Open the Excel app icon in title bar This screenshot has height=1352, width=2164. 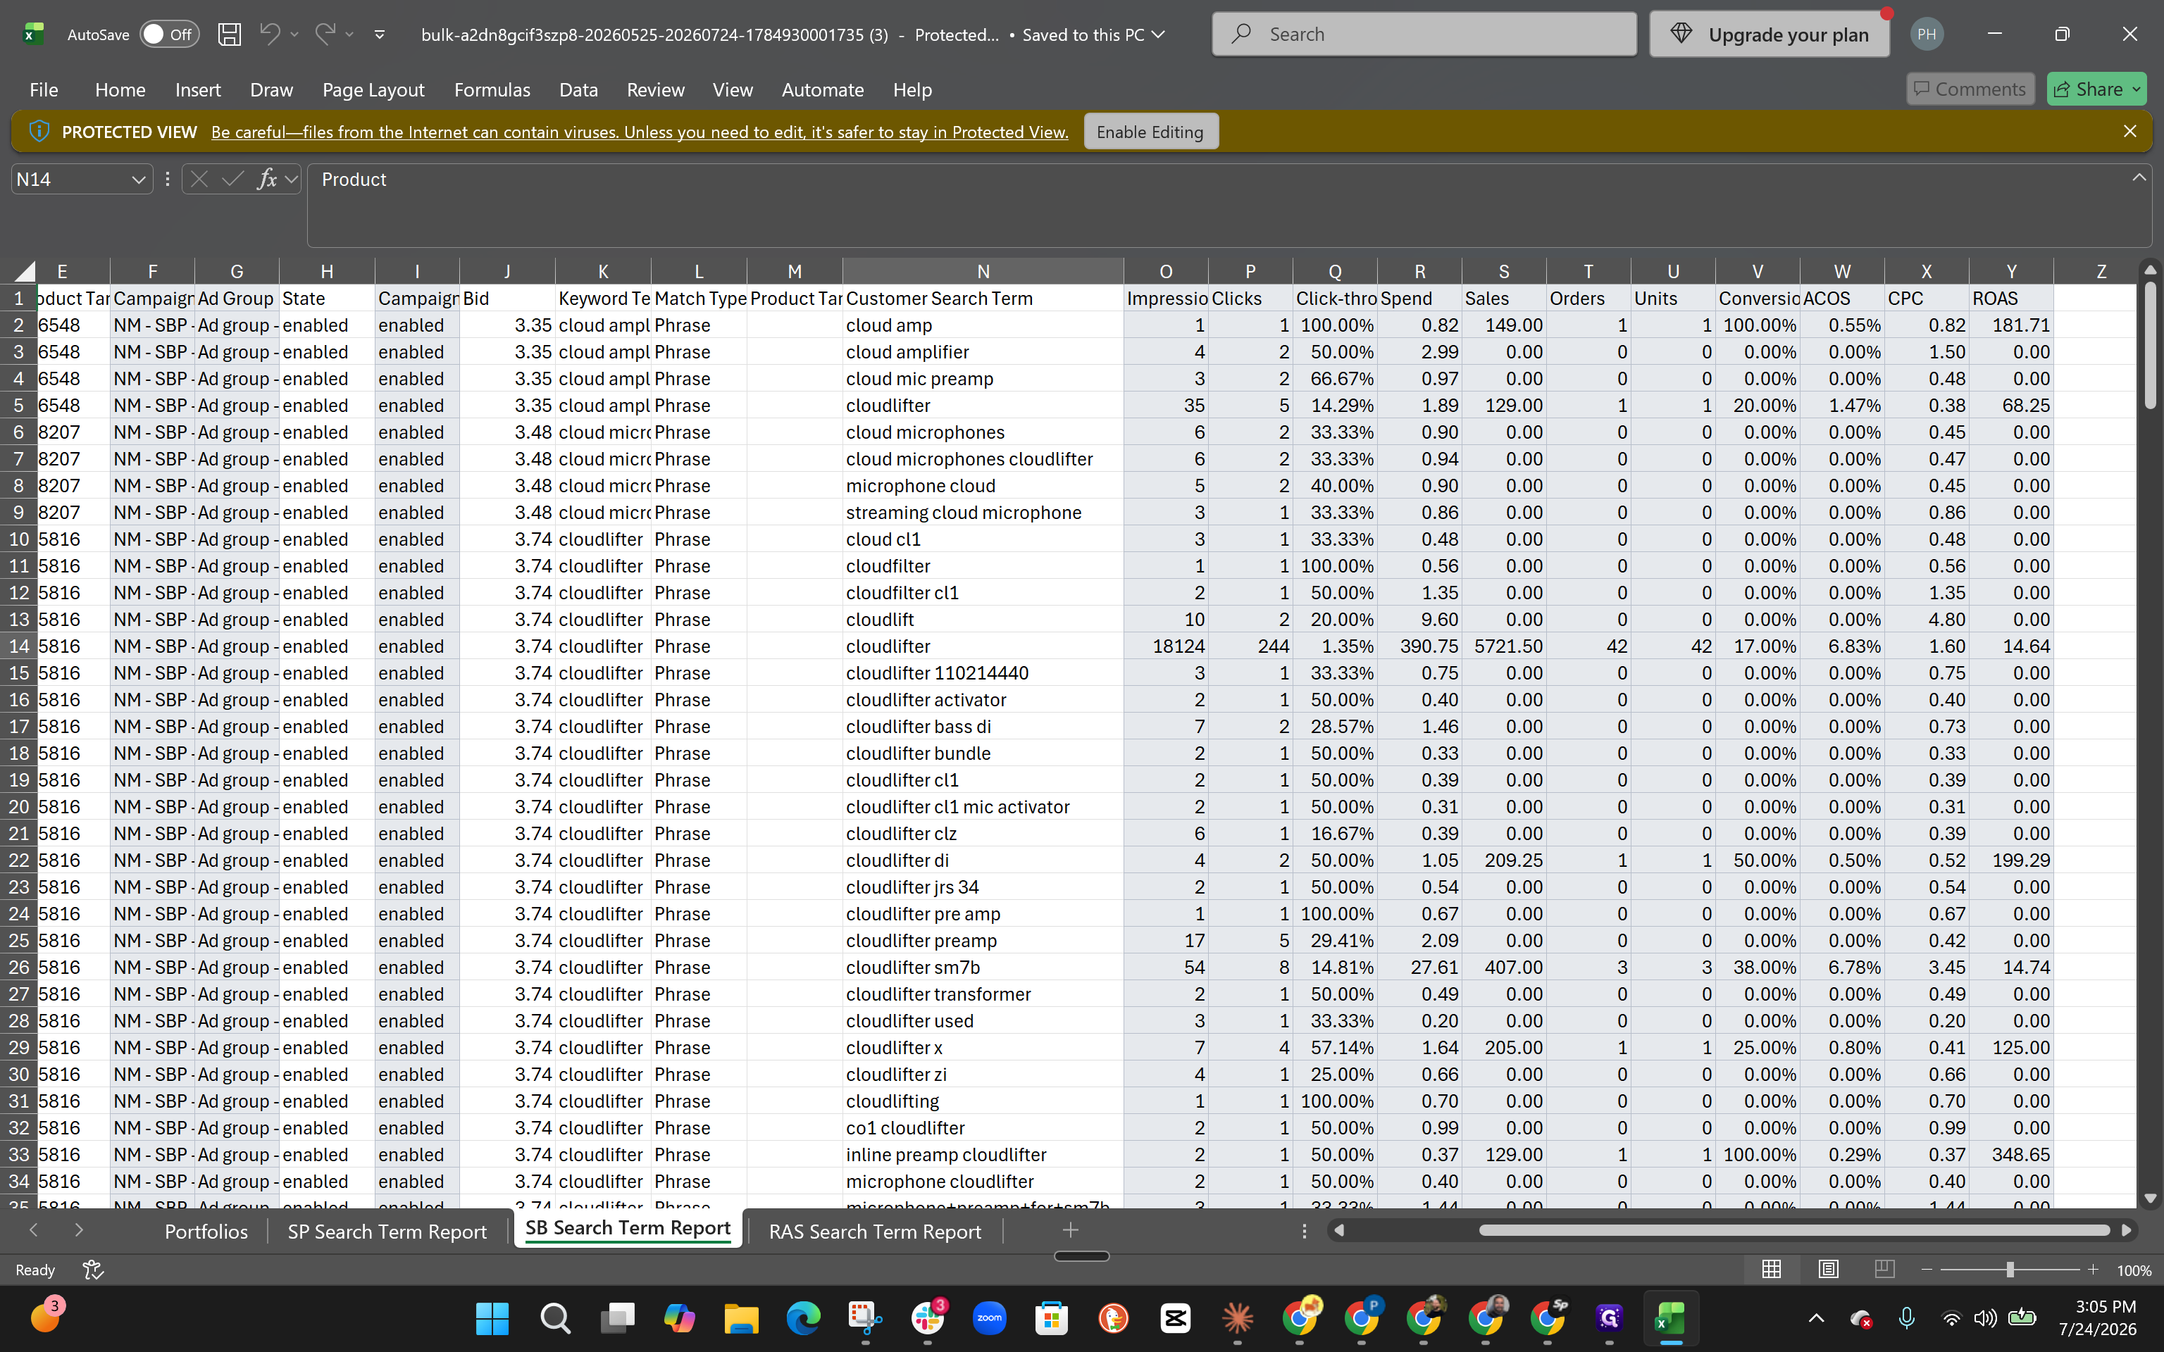point(33,35)
